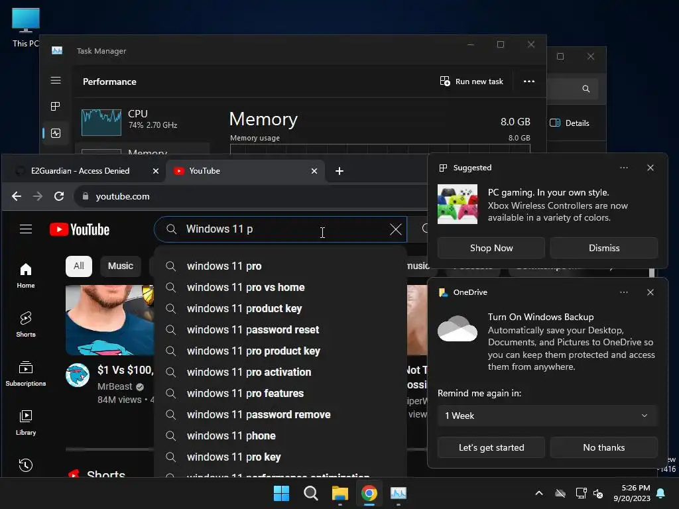Click the padlock site info icon

click(x=86, y=196)
